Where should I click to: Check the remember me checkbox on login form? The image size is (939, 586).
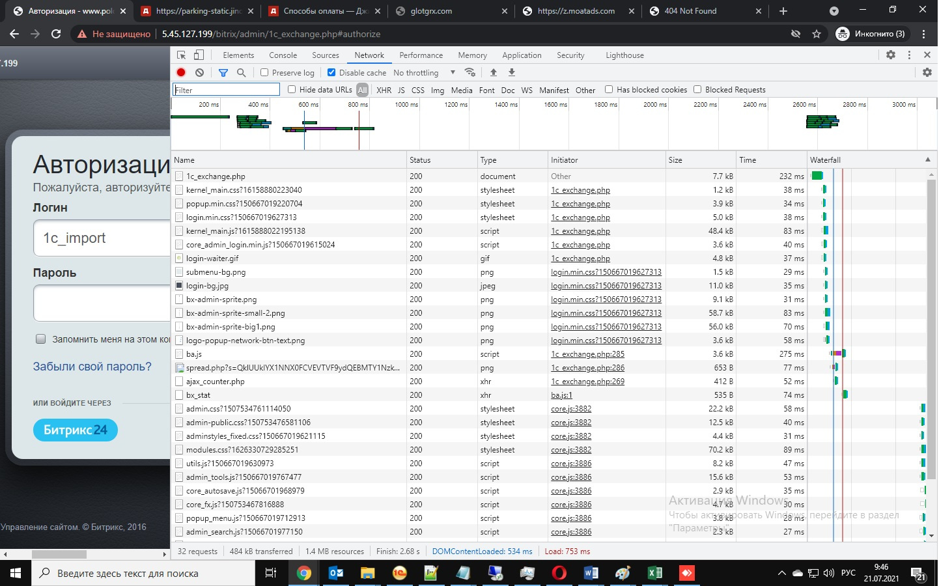coord(41,339)
